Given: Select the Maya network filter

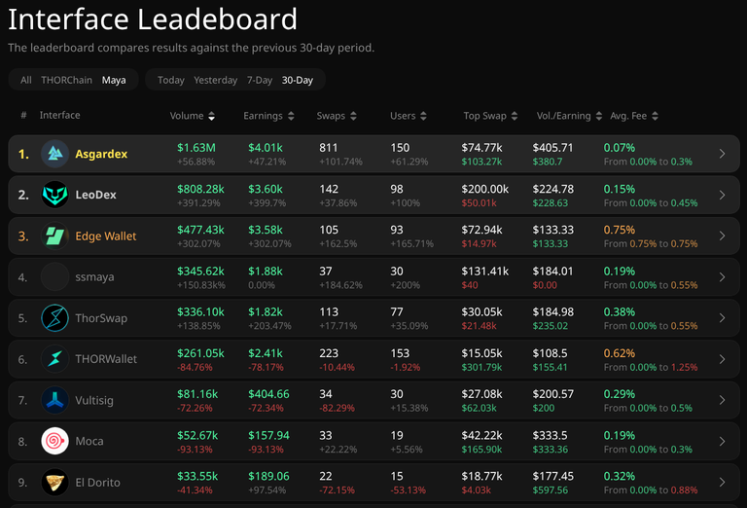Looking at the screenshot, I should pyautogui.click(x=114, y=80).
